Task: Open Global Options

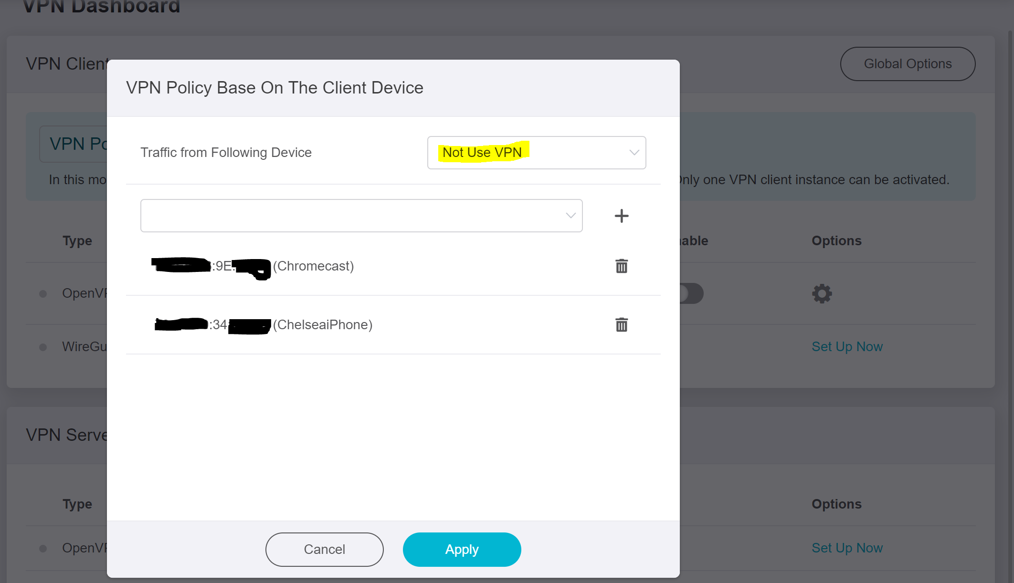Action: (x=907, y=64)
